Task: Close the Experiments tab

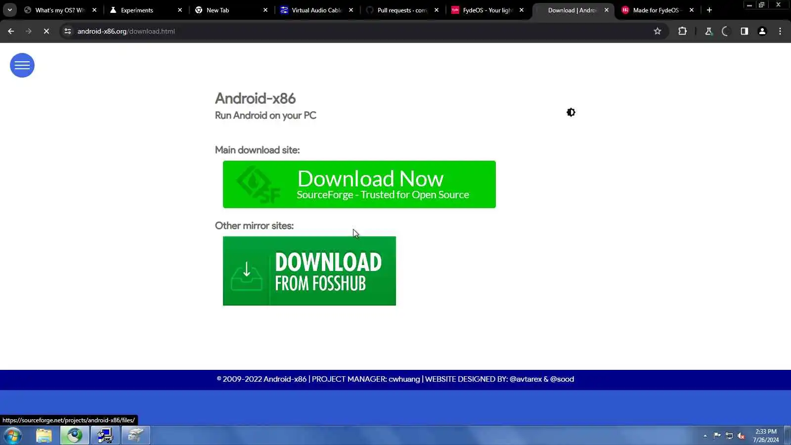Action: 180,10
